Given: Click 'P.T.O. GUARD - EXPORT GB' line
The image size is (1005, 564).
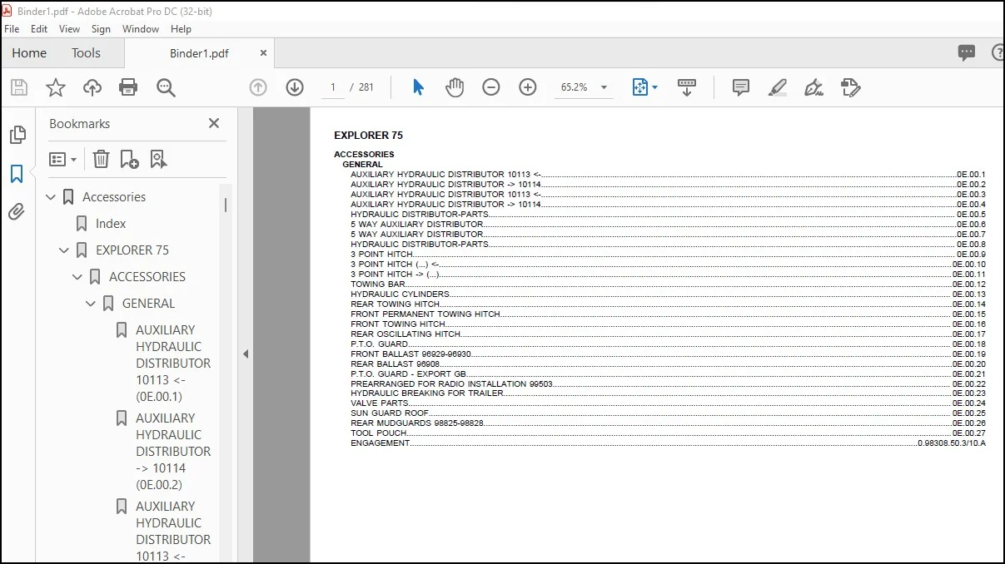Looking at the screenshot, I should coord(668,374).
